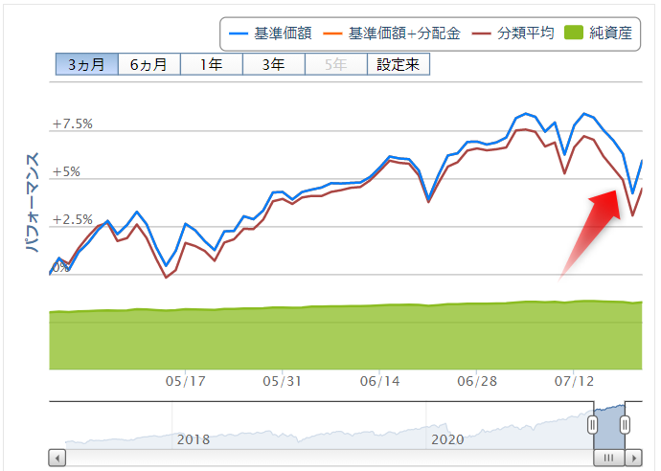Click the 05/17 date axis label
This screenshot has width=661, height=471.
point(186,381)
